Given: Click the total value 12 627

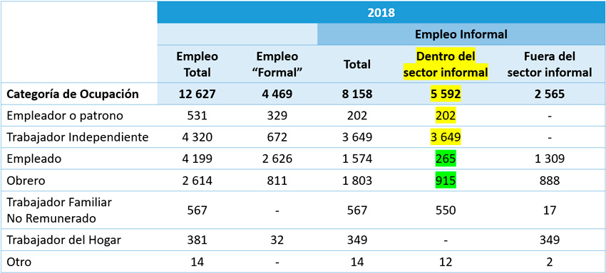Looking at the screenshot, I should 197,95.
